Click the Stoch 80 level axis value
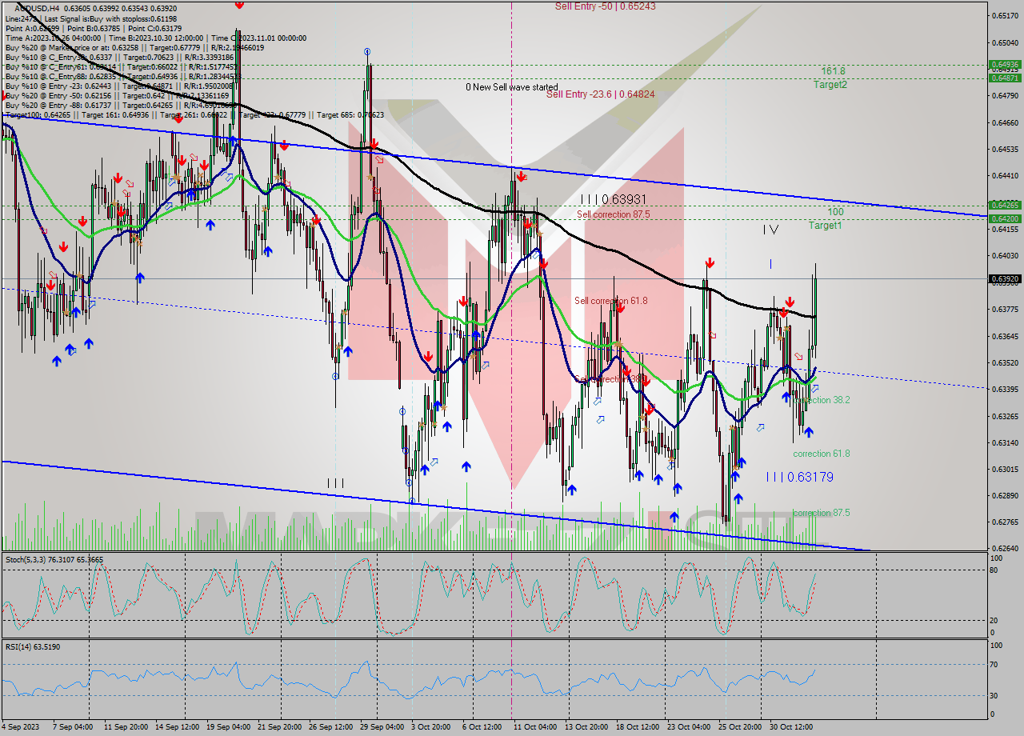1024x736 pixels. [x=994, y=570]
